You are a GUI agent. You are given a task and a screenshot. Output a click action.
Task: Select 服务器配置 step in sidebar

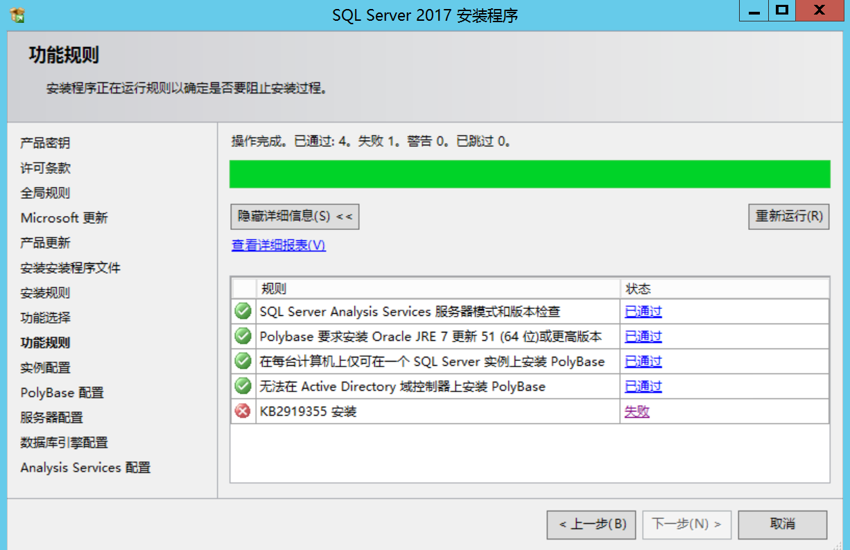(52, 418)
